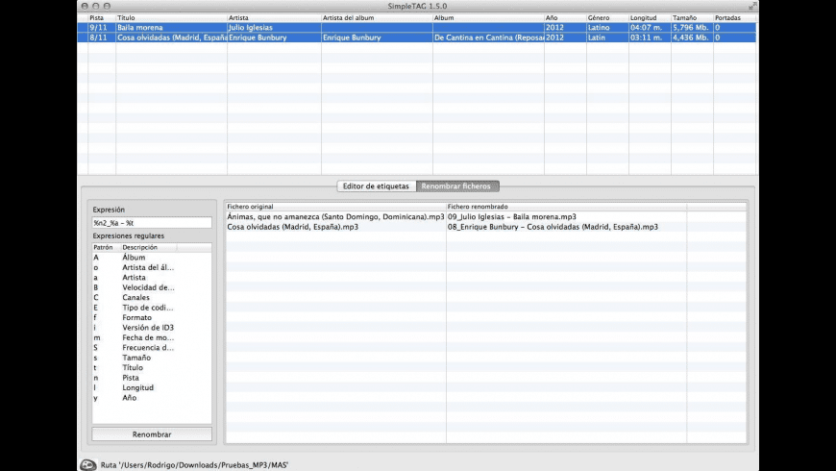Click renamed file 08_Enrique Bunbury entry
836x471 pixels.
coord(553,227)
